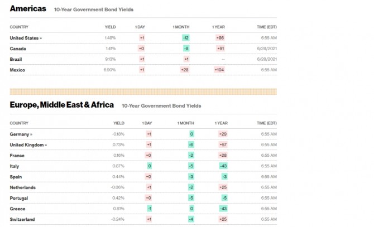Click the 1 YEAR header under Americas
Screen dimensions: 374x227
point(218,27)
